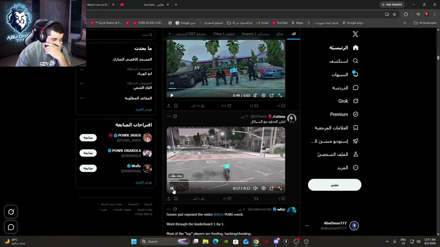Screen dimensions: 440x247
Task: Share the upper video post
Action: point(169,106)
